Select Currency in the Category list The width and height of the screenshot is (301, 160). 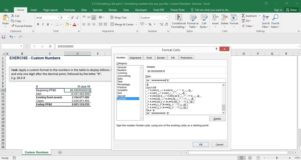click(x=122, y=73)
